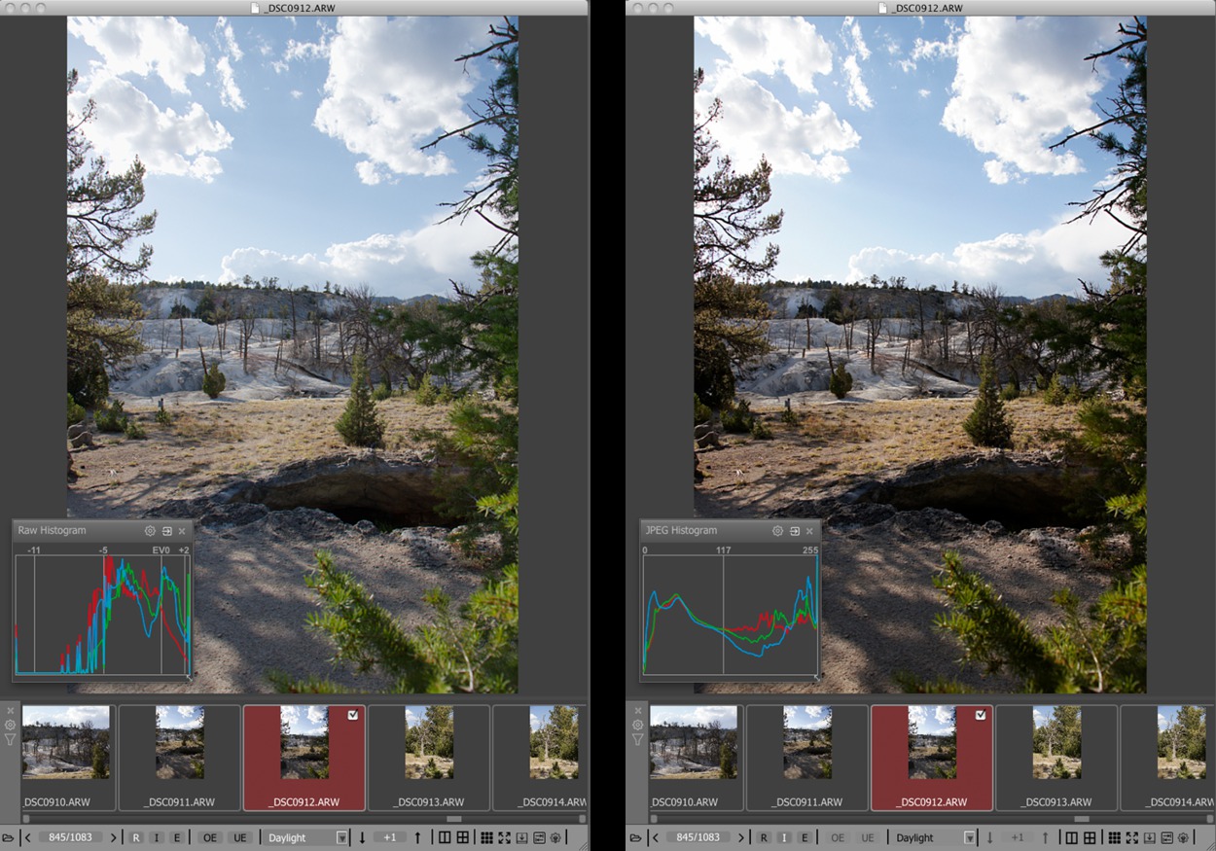This screenshot has height=851, width=1216.
Task: Show thumbnail grid view in left window
Action: coord(487,837)
